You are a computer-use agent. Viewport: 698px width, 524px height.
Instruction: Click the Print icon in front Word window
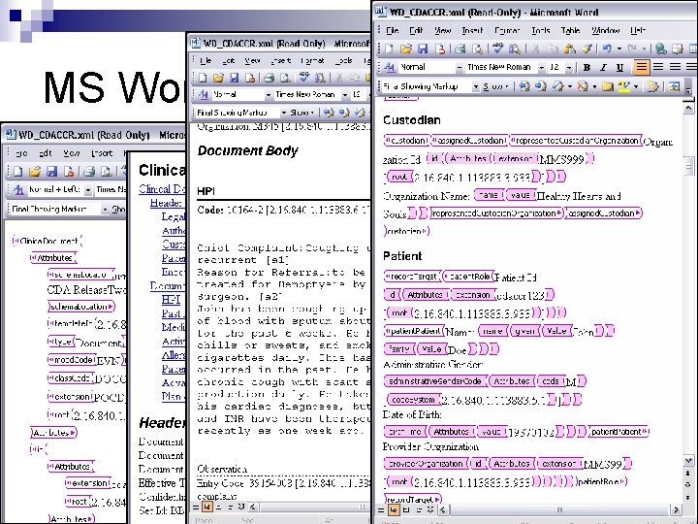point(460,49)
